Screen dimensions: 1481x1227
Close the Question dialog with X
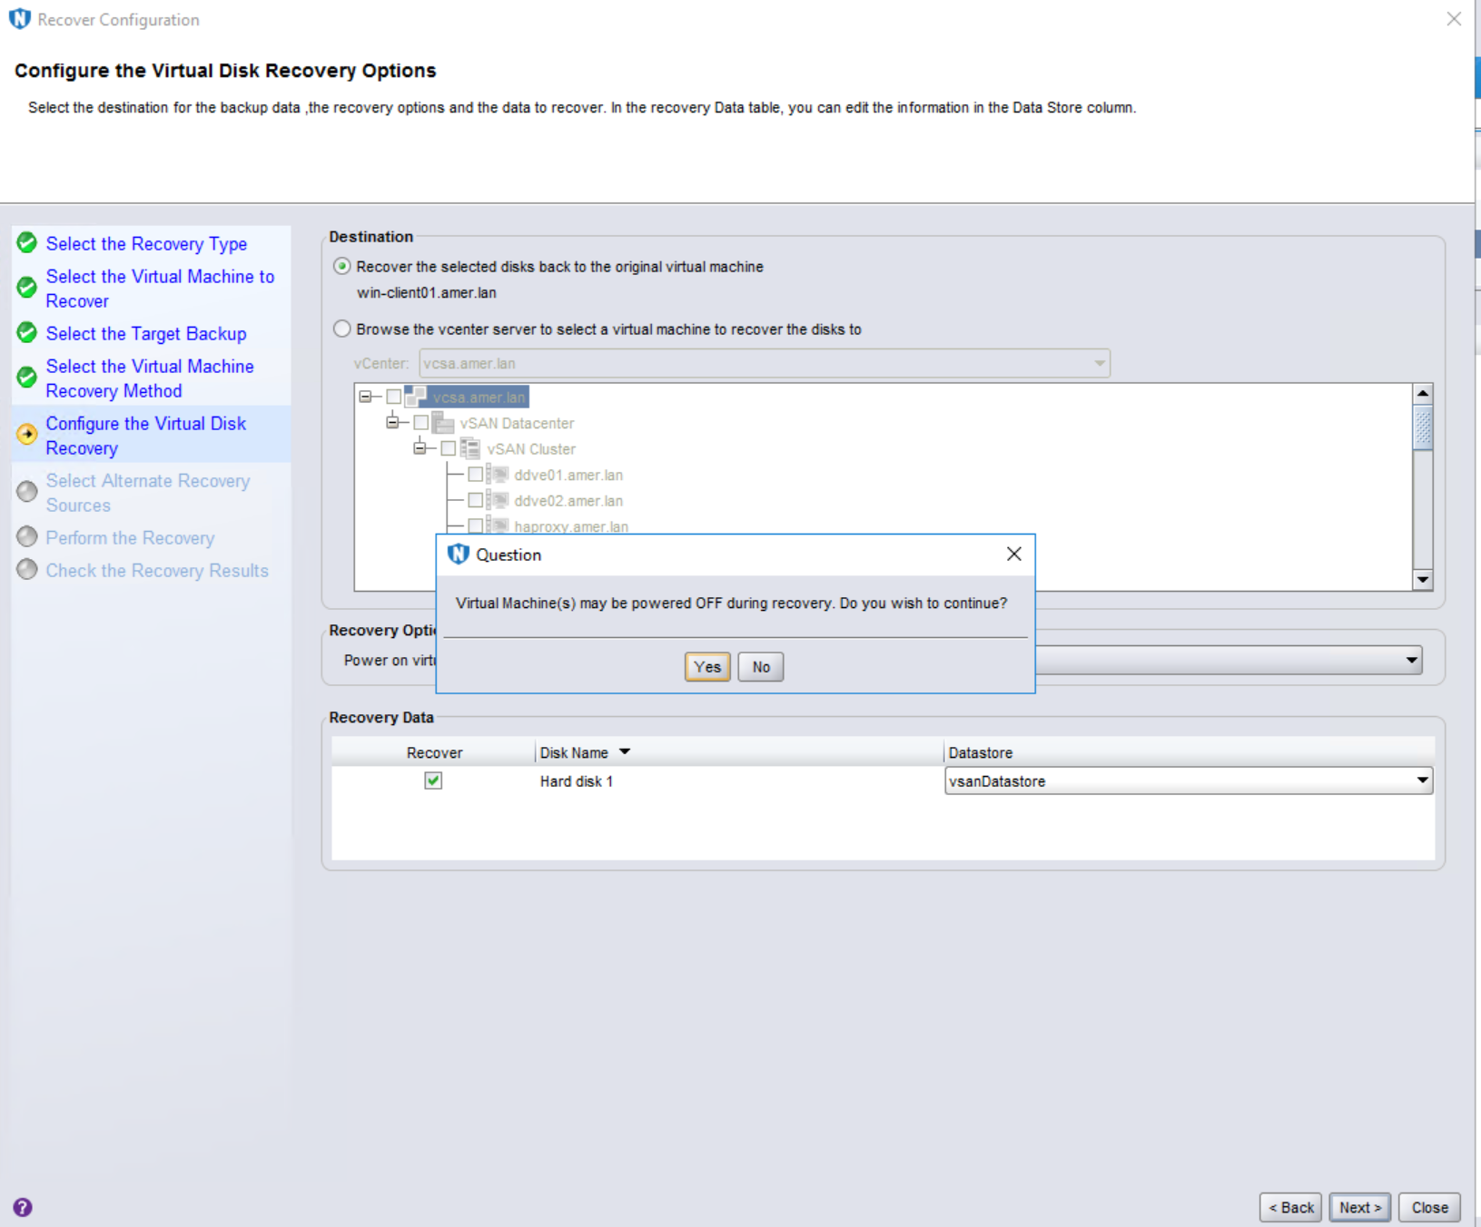tap(1014, 554)
